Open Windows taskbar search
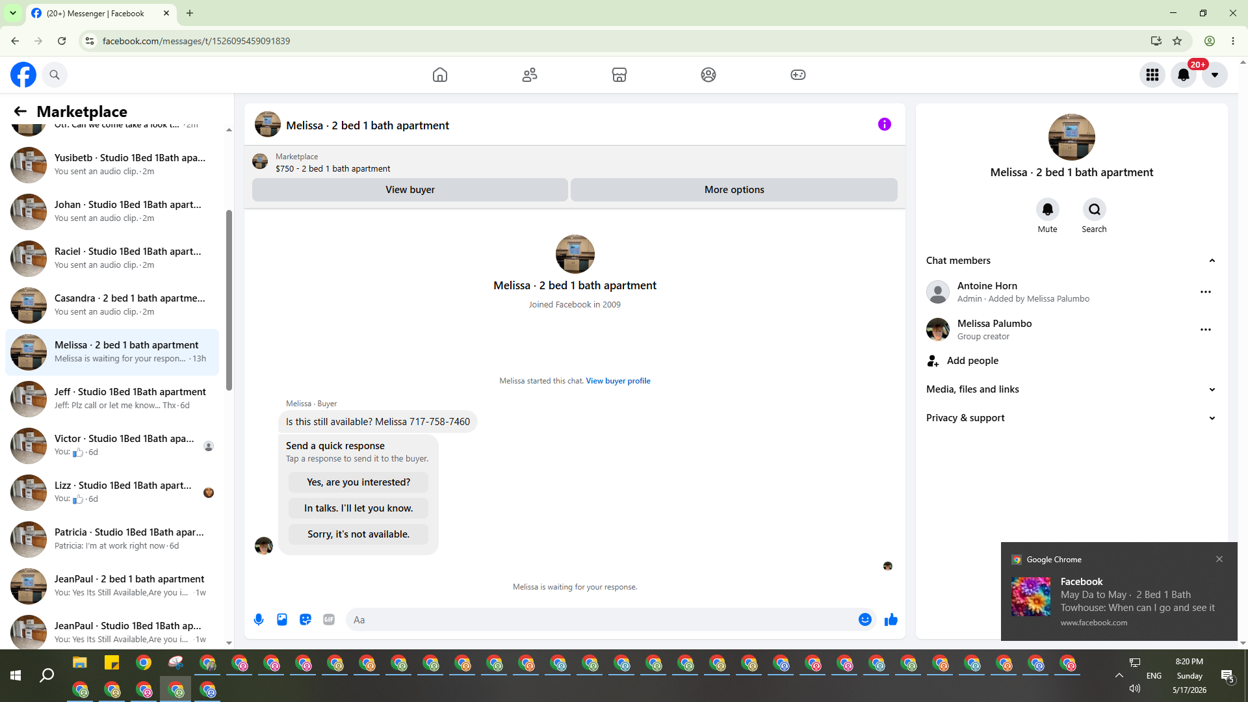Viewport: 1248px width, 702px height. (47, 676)
